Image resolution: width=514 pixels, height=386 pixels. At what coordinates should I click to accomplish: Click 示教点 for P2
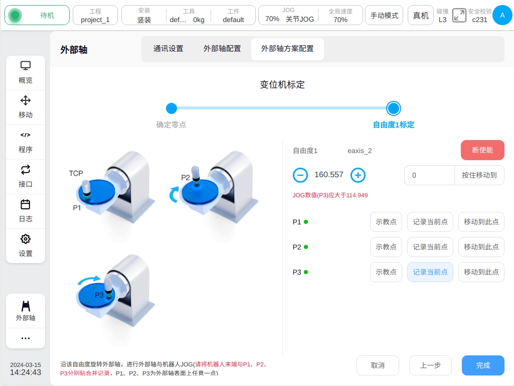pyautogui.click(x=386, y=247)
